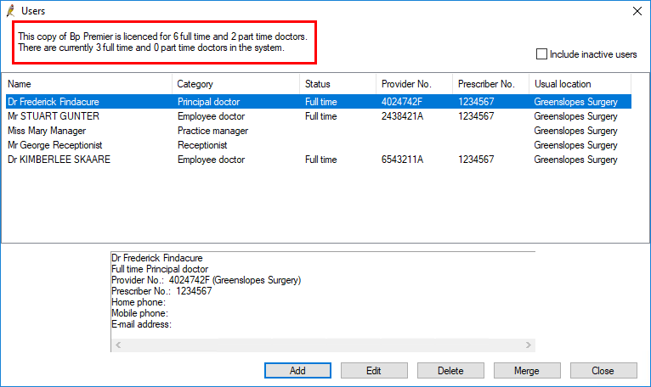Sort by the Name column header
The width and height of the screenshot is (651, 387).
[88, 84]
